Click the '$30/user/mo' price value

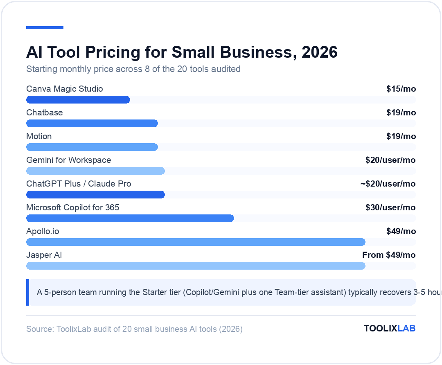click(x=390, y=207)
